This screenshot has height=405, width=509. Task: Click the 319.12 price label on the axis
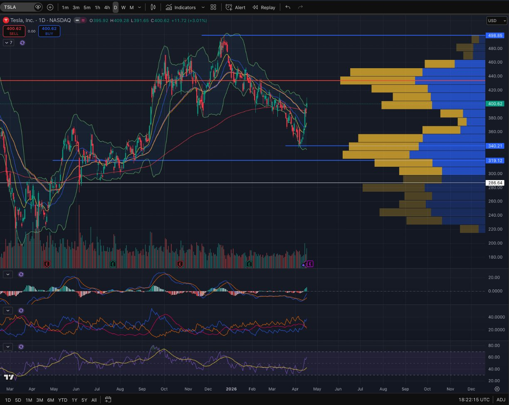pos(494,161)
